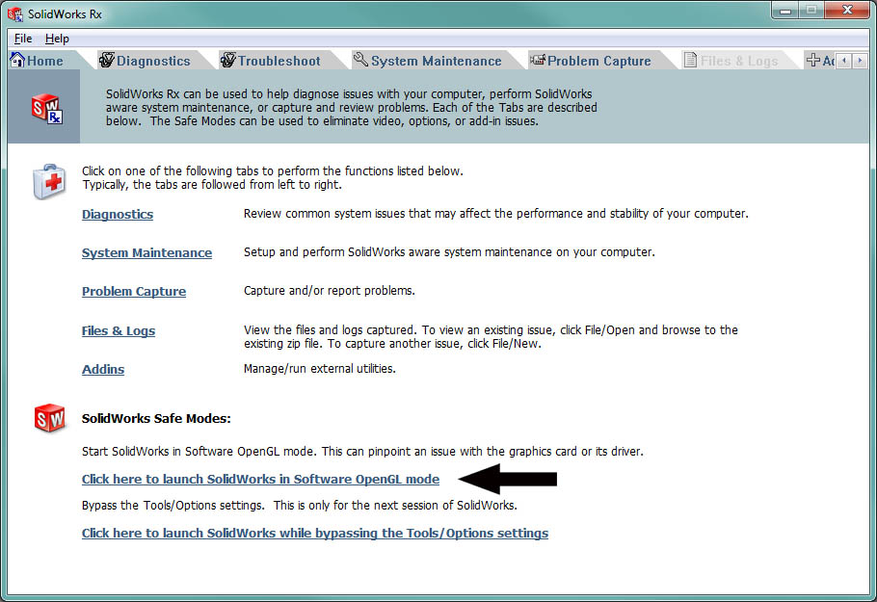Launch SolidWorks in Software OpenGL mode
Image resolution: width=877 pixels, height=602 pixels.
pos(260,479)
